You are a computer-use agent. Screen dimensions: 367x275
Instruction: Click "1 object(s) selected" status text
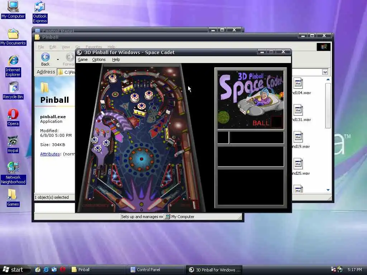pyautogui.click(x=52, y=197)
